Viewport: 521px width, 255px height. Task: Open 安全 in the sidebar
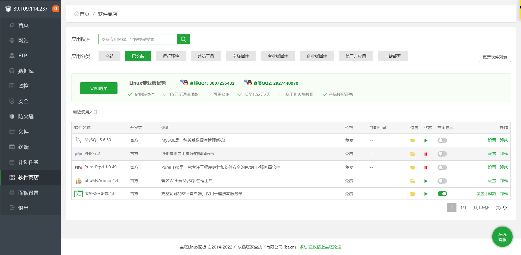click(31, 101)
